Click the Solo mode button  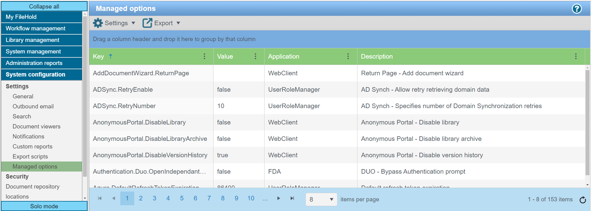44,206
